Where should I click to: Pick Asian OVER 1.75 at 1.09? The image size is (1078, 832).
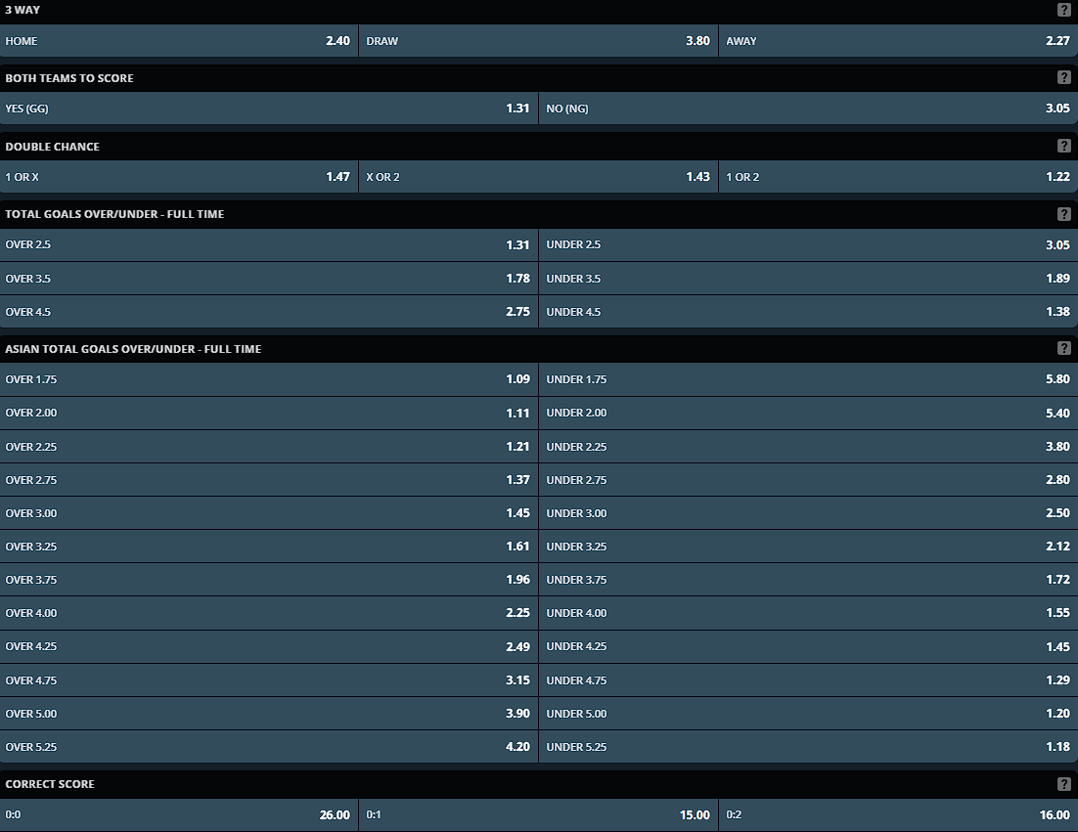[269, 379]
